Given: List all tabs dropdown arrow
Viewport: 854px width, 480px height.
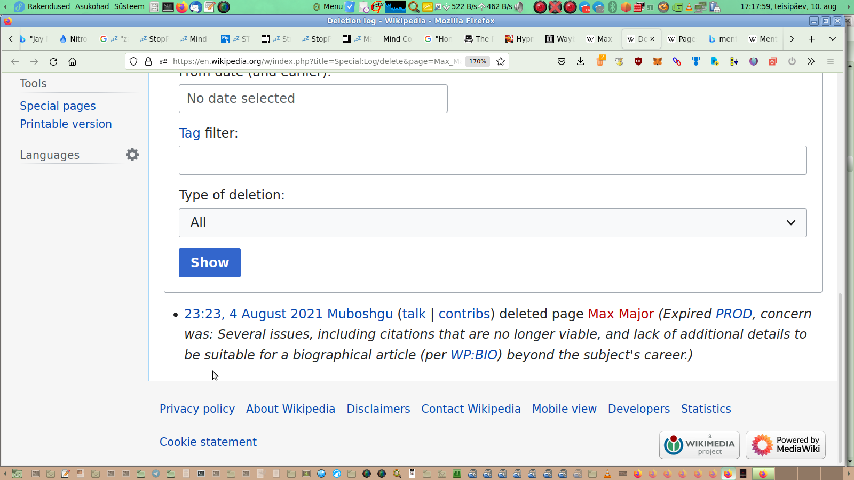Looking at the screenshot, I should (833, 39).
